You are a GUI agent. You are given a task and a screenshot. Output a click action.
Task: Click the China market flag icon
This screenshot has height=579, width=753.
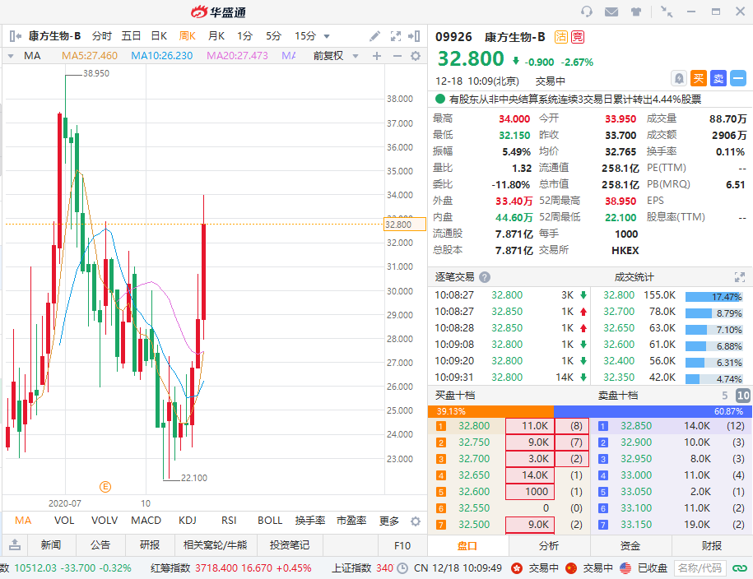571,568
